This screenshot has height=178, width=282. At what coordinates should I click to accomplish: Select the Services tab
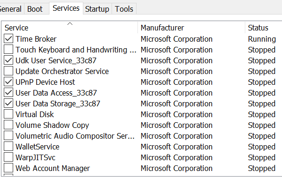point(66,8)
